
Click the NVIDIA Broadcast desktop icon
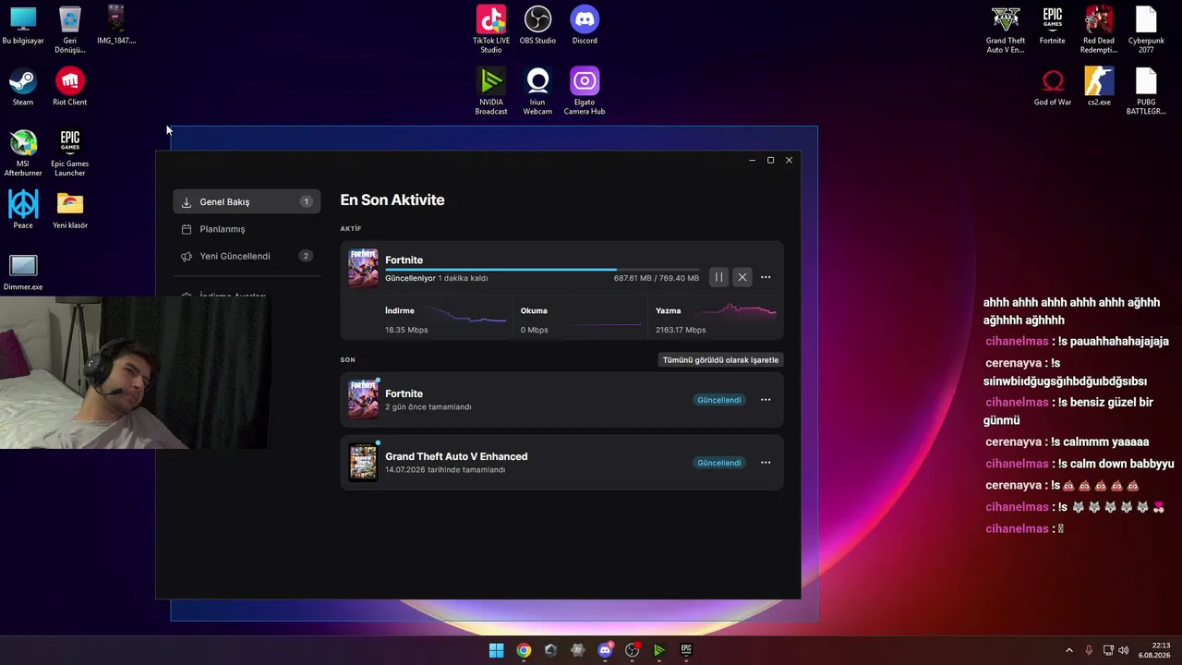click(491, 91)
